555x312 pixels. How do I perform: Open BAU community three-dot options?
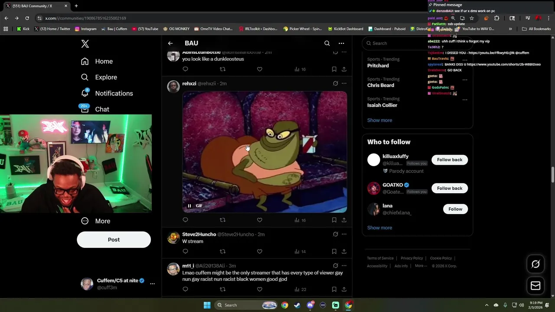tap(341, 43)
